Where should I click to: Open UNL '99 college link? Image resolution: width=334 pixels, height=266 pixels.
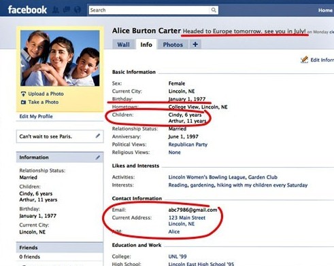click(x=178, y=256)
